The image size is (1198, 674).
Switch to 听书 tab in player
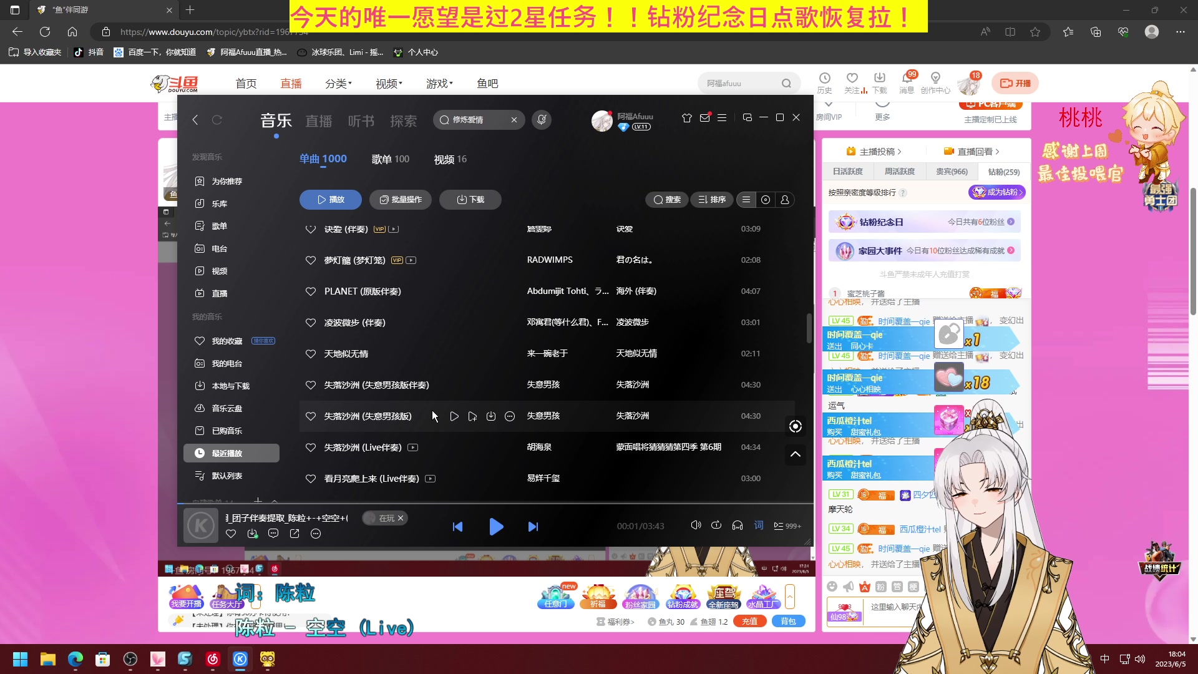click(361, 121)
